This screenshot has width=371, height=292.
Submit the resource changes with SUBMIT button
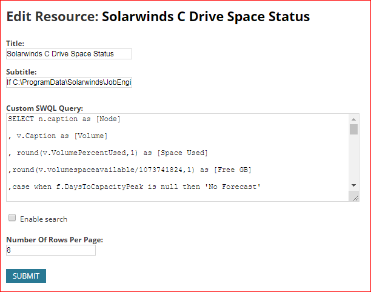26,276
